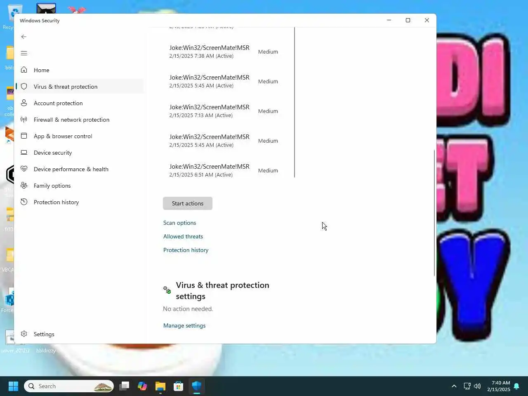Open the Scan options link
528x396 pixels.
tap(179, 223)
